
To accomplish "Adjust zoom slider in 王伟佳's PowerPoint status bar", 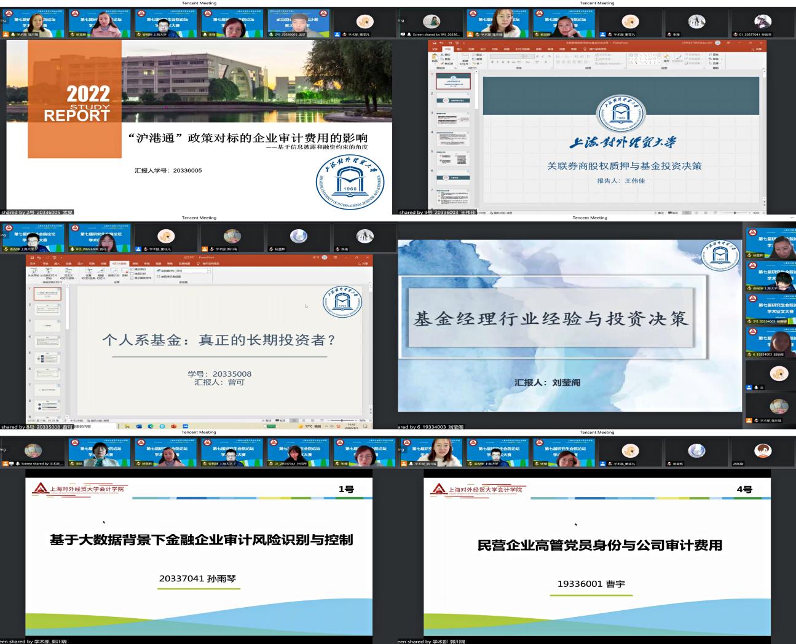I will click(736, 213).
